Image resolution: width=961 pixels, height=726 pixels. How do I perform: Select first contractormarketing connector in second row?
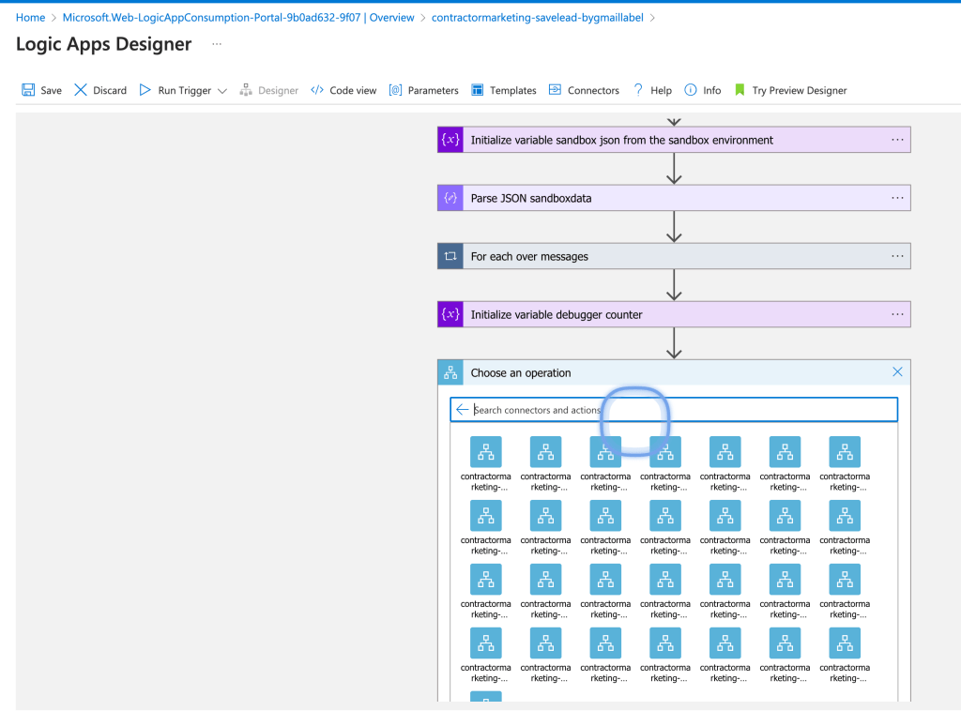(x=486, y=527)
